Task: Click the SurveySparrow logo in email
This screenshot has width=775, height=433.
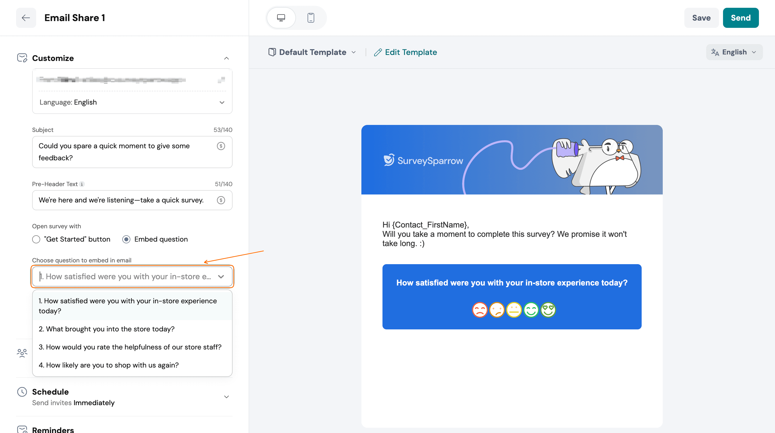Action: pyautogui.click(x=423, y=161)
